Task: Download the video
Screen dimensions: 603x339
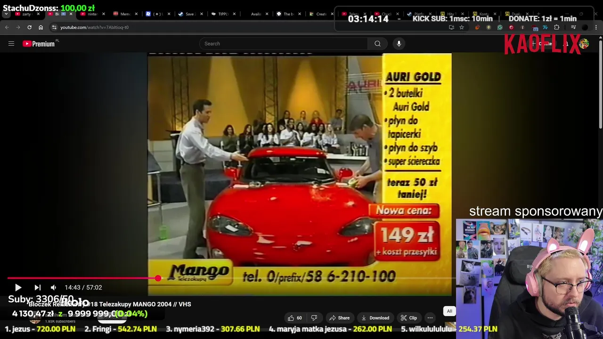Action: click(x=375, y=318)
